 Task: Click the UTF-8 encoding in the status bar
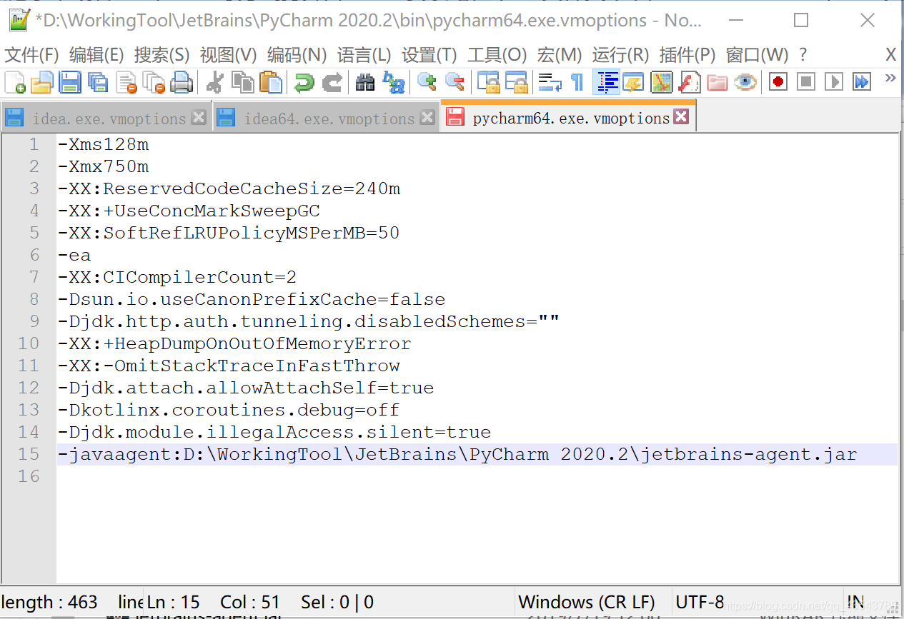tap(700, 603)
